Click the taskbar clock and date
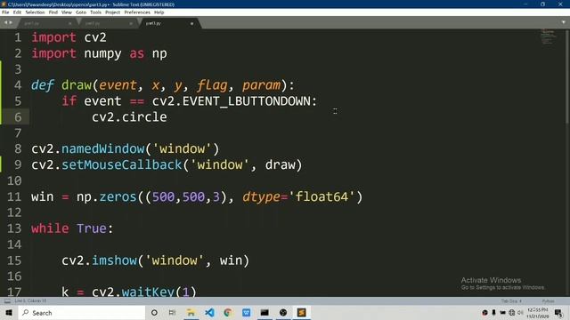Image resolution: width=570 pixels, height=320 pixels. (538, 313)
